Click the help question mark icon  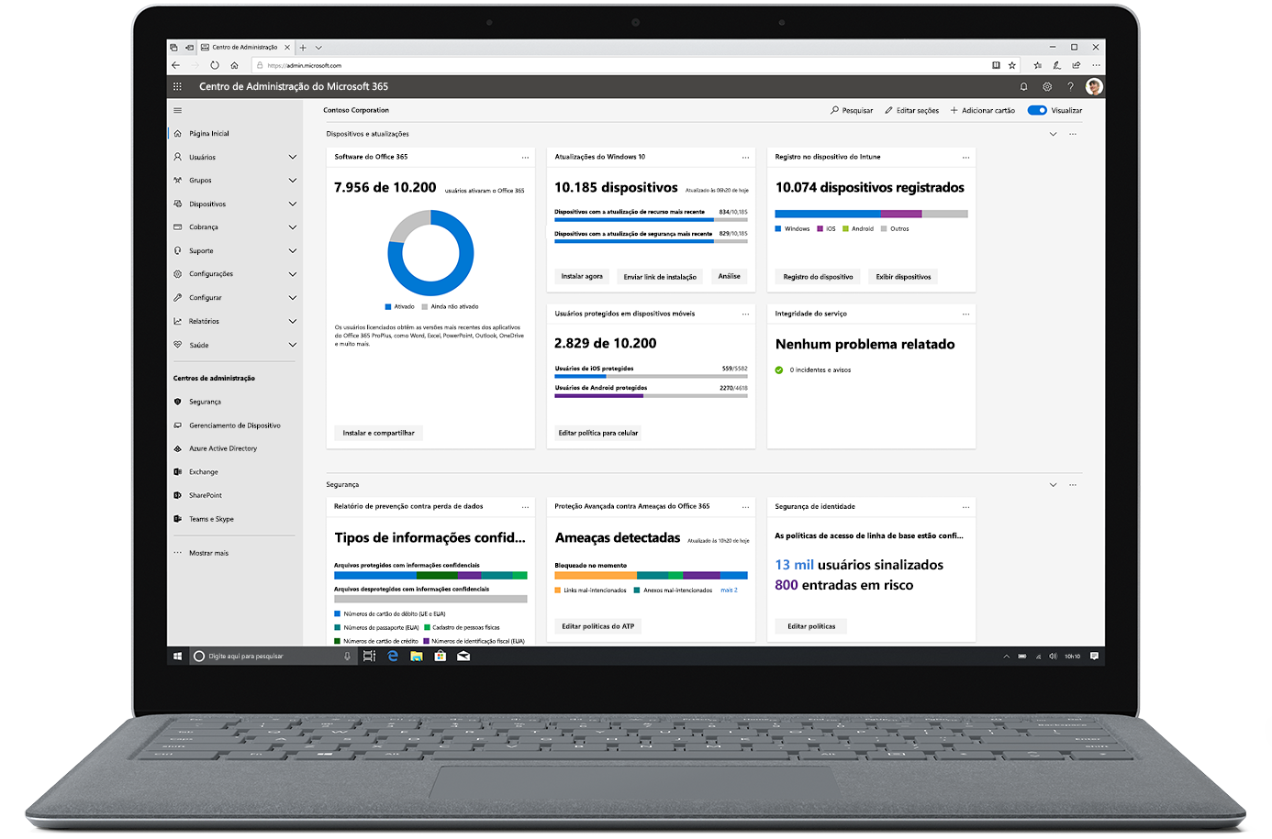coord(1070,86)
